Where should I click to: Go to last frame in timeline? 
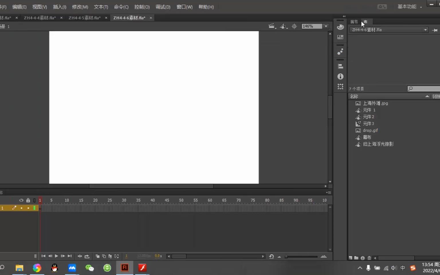click(70, 256)
